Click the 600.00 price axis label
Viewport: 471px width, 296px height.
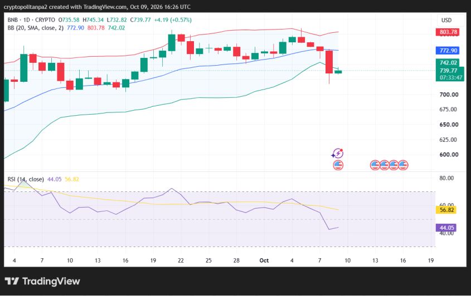(x=449, y=155)
